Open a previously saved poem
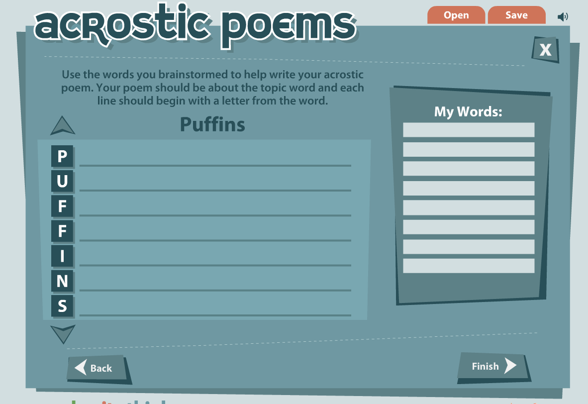The image size is (588, 404). coord(456,15)
